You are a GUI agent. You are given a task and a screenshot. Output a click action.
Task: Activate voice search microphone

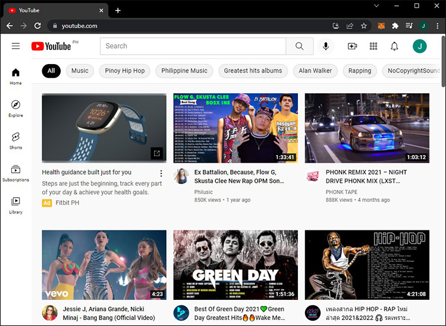[325, 46]
